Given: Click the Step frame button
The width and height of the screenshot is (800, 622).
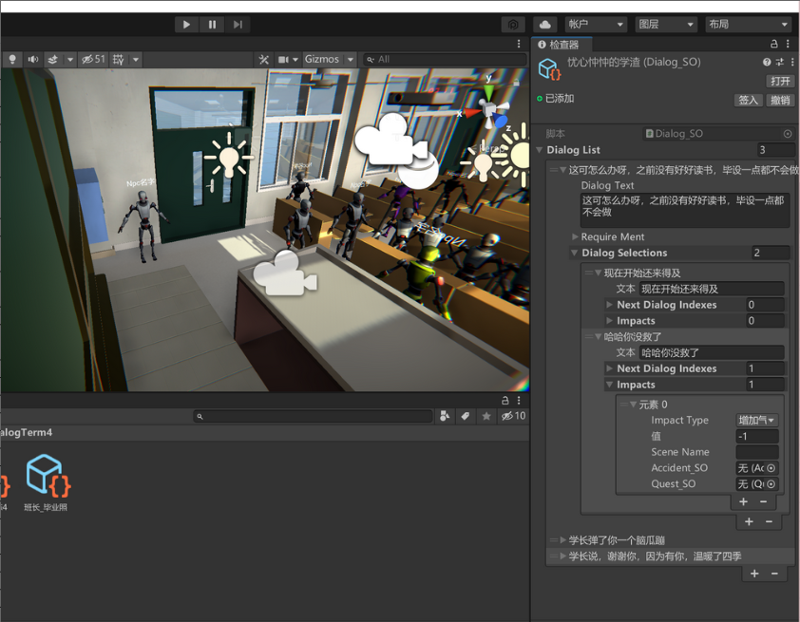Looking at the screenshot, I should (238, 25).
